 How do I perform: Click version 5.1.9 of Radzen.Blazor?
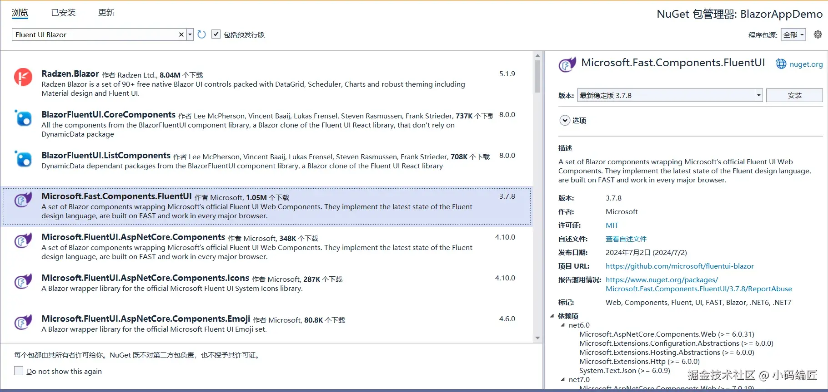507,74
